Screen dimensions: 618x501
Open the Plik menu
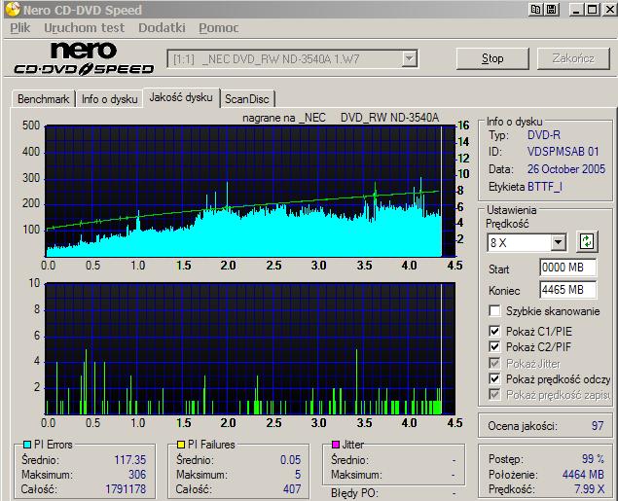point(20,28)
